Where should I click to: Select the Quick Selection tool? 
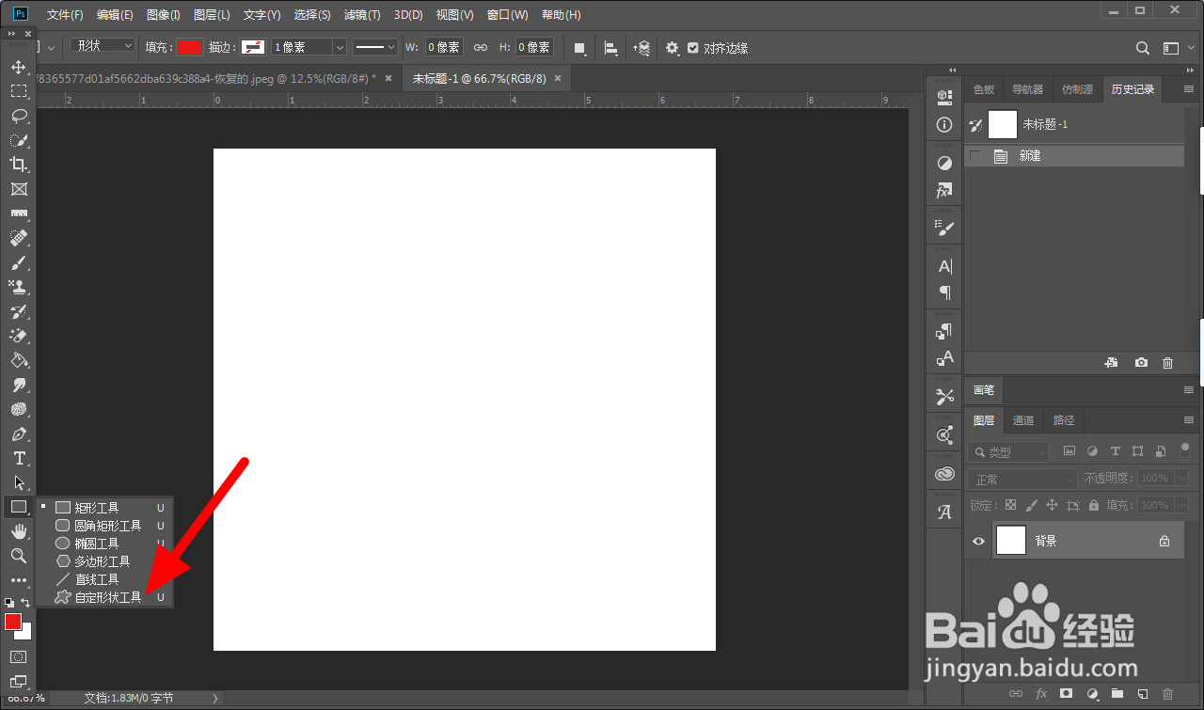19,140
